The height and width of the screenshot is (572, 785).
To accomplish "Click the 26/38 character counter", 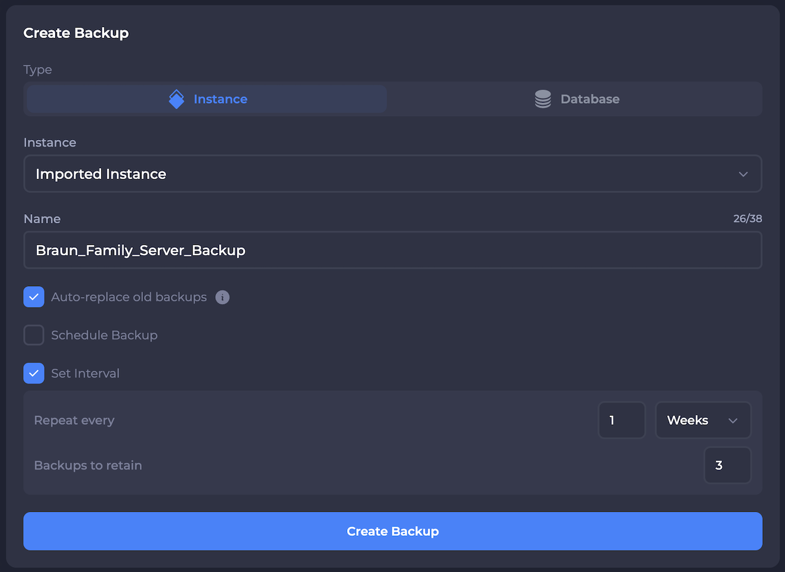I will pos(748,218).
